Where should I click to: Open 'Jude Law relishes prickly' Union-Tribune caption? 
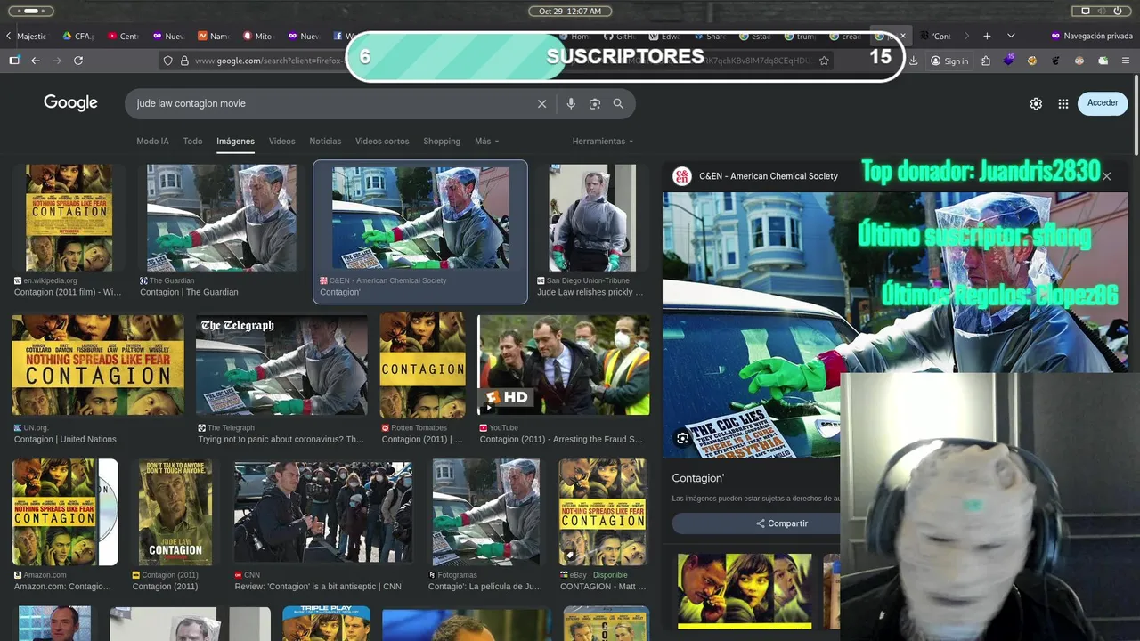pyautogui.click(x=590, y=292)
